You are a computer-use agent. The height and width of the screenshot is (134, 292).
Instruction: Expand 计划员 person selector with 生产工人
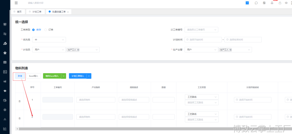pyautogui.click(x=83, y=50)
